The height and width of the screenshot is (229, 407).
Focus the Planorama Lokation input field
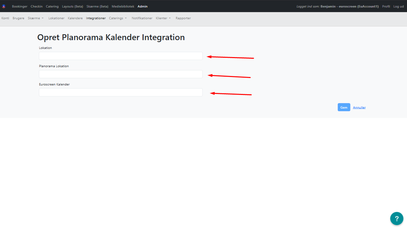[121, 74]
